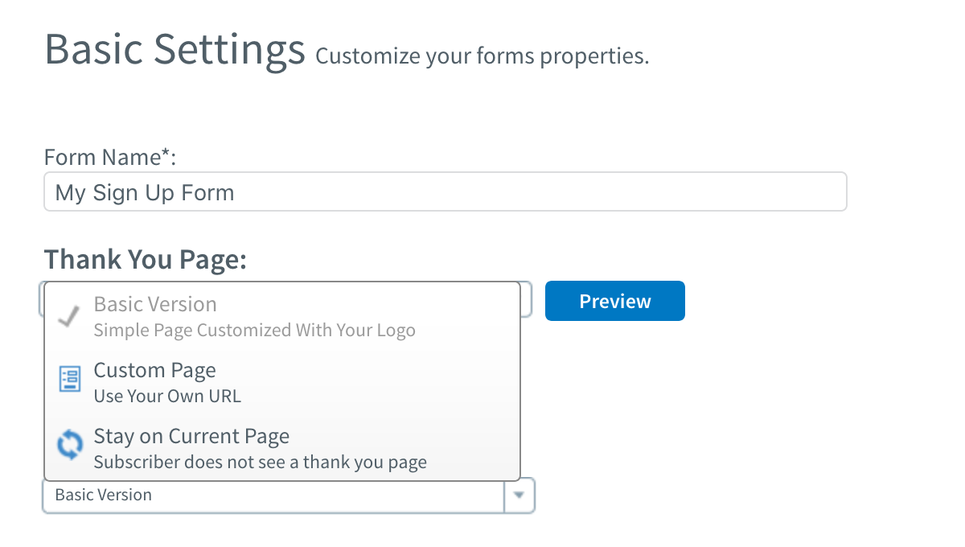This screenshot has height=547, width=965.
Task: Click 'Simple Page Customized With Your Logo' text
Action: pyautogui.click(x=254, y=330)
